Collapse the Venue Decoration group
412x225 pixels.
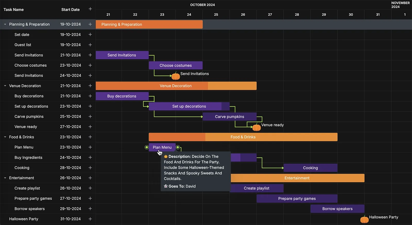(x=5, y=86)
